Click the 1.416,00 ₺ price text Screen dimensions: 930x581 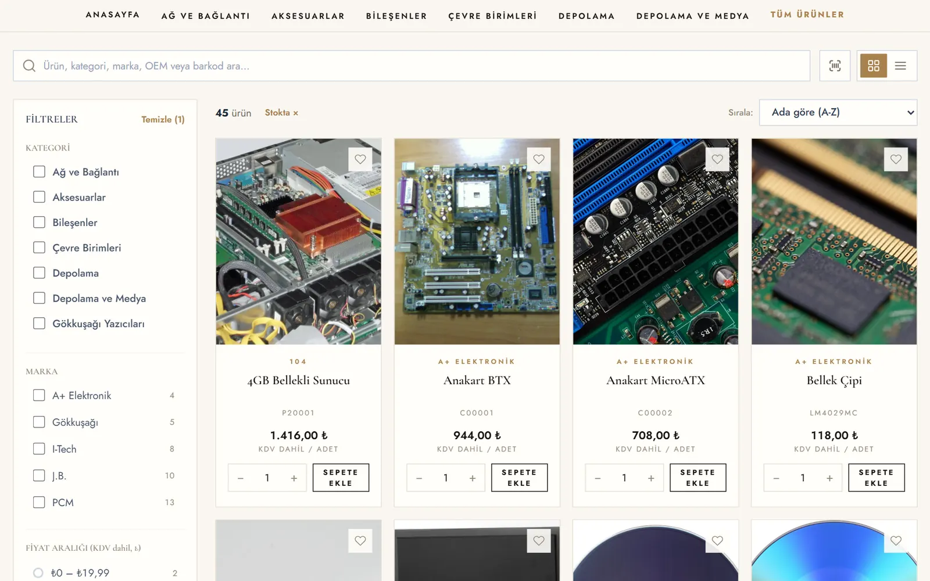(x=299, y=435)
